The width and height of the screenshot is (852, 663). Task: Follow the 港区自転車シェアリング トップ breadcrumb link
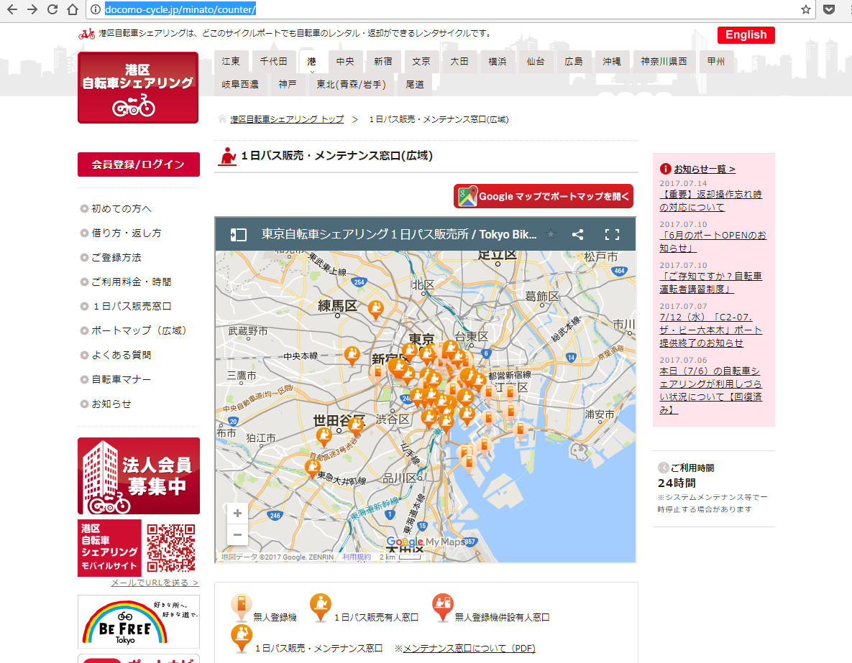point(287,119)
